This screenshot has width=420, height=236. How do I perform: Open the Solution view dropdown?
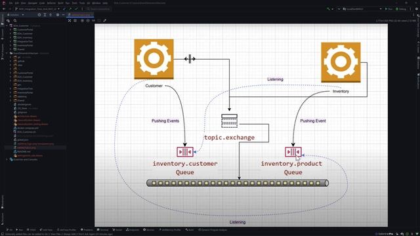[16, 14]
